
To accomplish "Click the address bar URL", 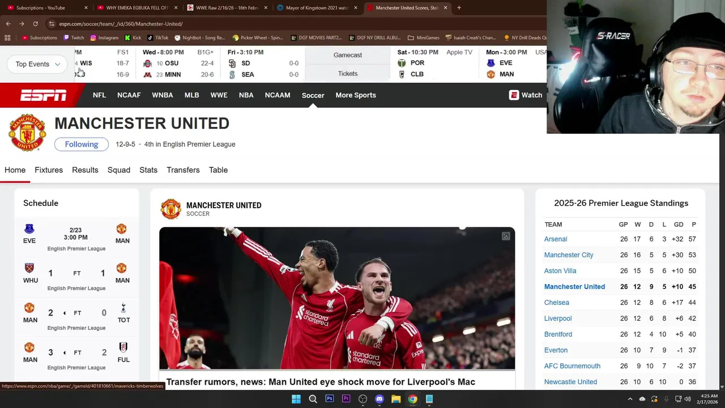I will pyautogui.click(x=121, y=24).
